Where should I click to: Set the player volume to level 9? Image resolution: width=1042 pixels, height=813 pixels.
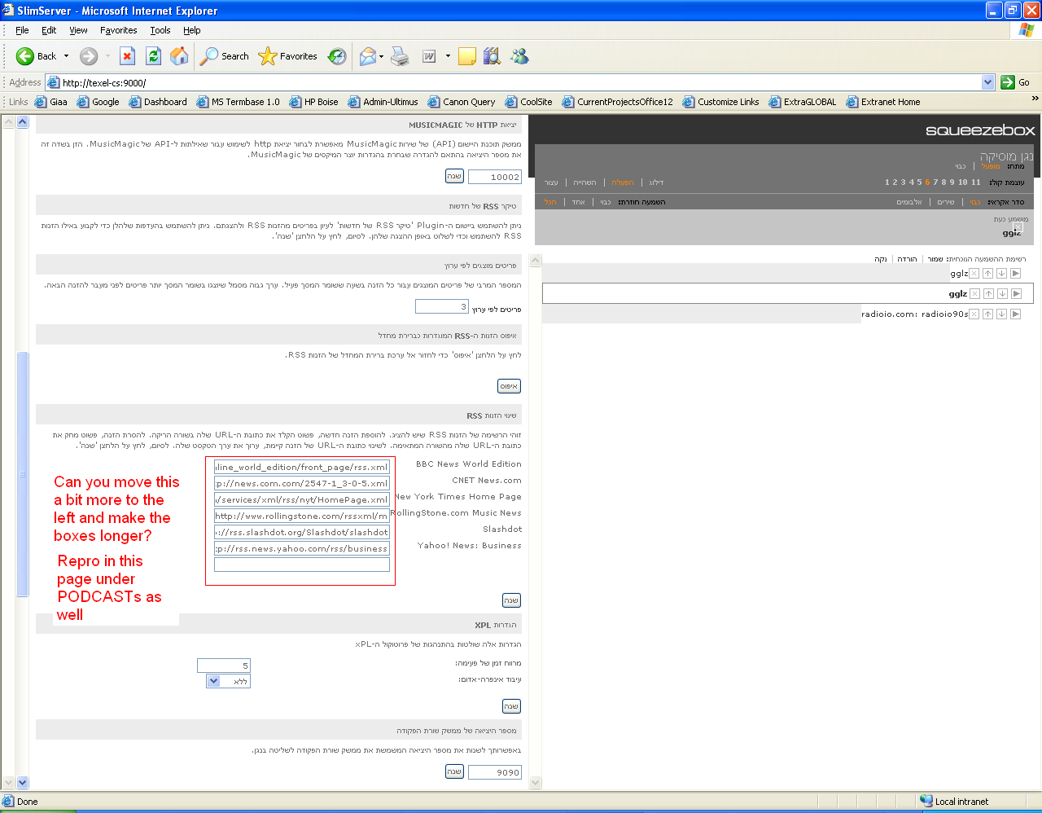(952, 182)
